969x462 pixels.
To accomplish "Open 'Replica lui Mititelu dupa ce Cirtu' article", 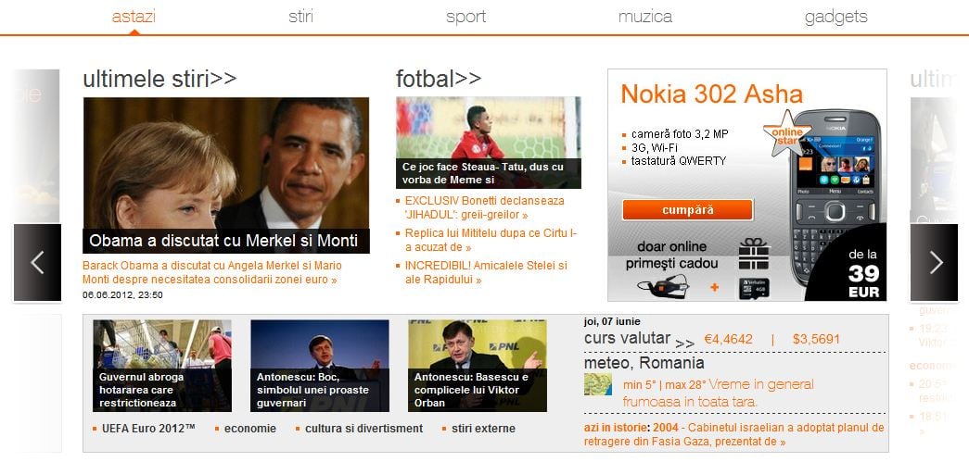I will pyautogui.click(x=491, y=240).
